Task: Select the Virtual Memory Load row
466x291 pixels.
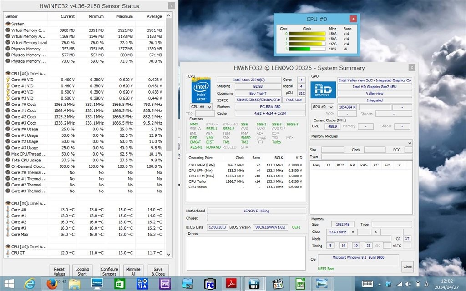Action: coord(85,42)
